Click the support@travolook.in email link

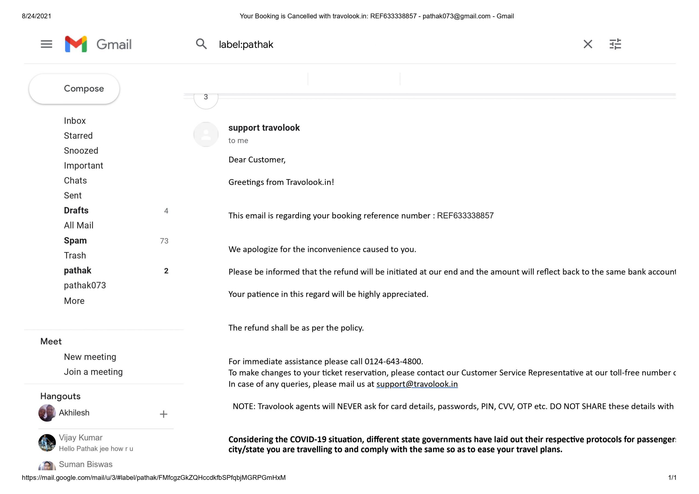click(x=417, y=384)
